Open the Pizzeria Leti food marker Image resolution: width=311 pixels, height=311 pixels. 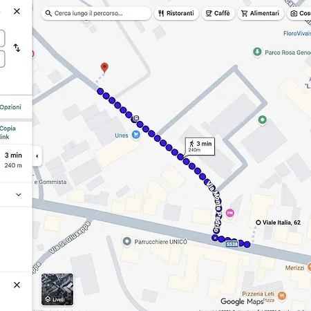[x=282, y=296]
